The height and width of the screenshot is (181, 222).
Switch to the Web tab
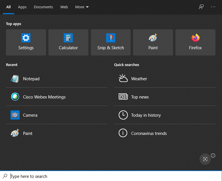[64, 7]
